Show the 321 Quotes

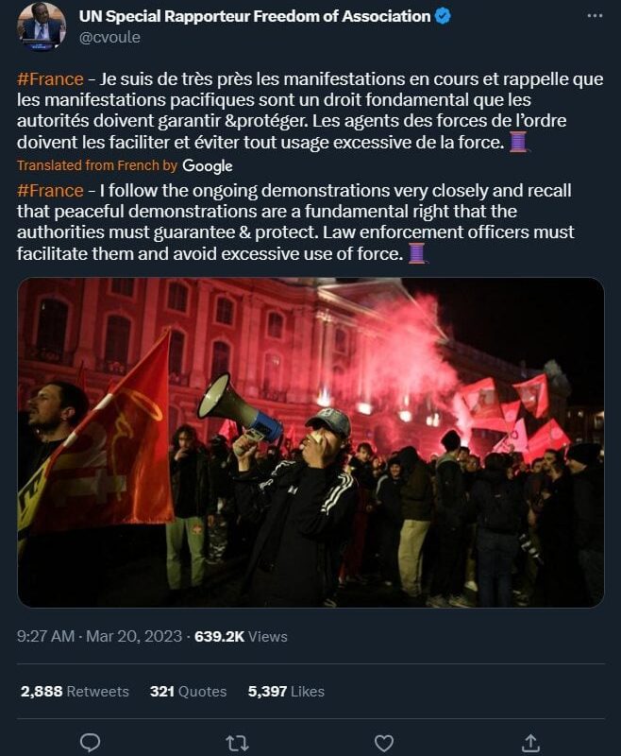(x=188, y=692)
